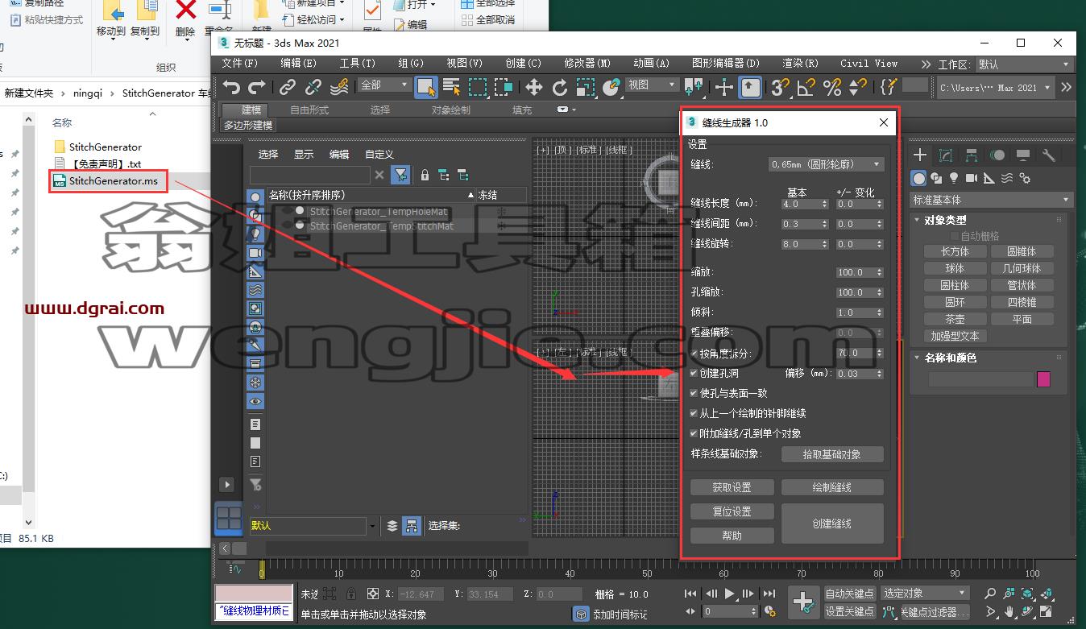Image resolution: width=1086 pixels, height=629 pixels.
Task: Click the Redo arrow in the main toolbar
Action: pos(257,87)
